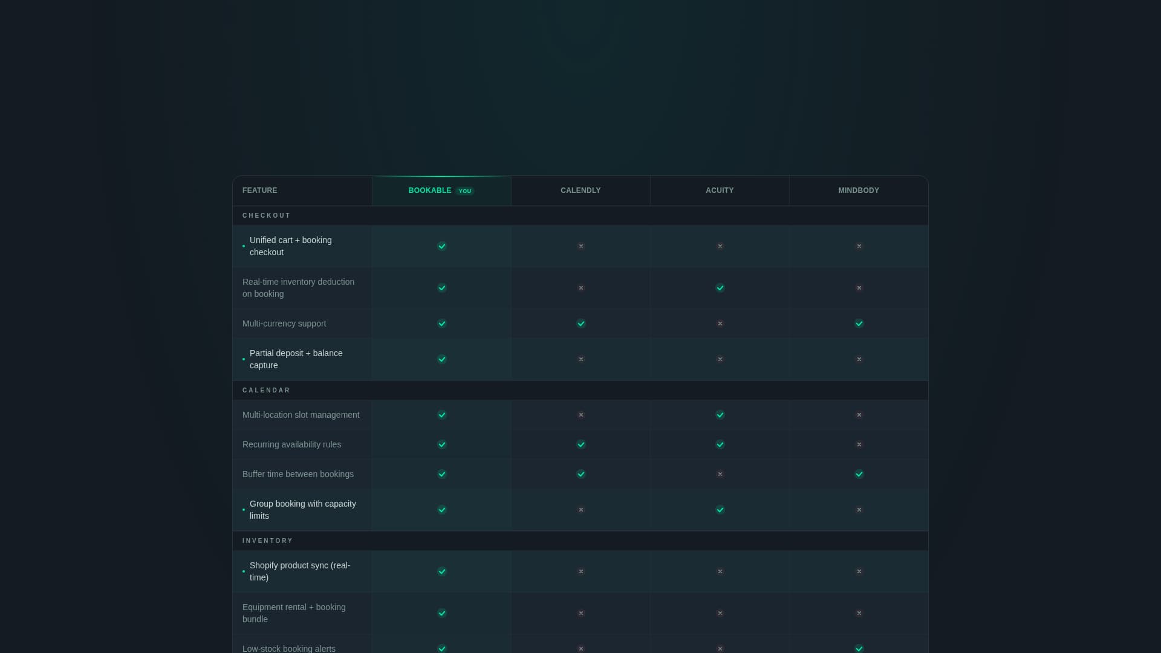Click Bookable checkmark for Shopify product sync
This screenshot has height=653, width=1161.
pos(442,571)
